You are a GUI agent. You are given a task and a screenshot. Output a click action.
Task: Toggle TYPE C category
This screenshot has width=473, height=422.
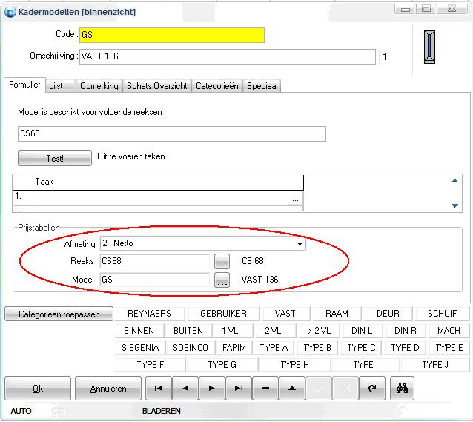(x=361, y=348)
